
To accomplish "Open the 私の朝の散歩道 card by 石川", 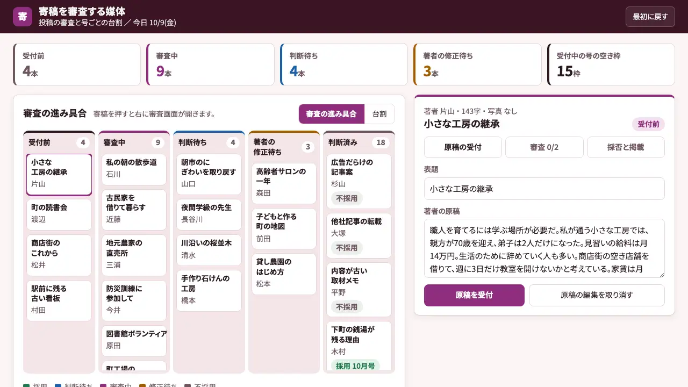I will [x=134, y=169].
